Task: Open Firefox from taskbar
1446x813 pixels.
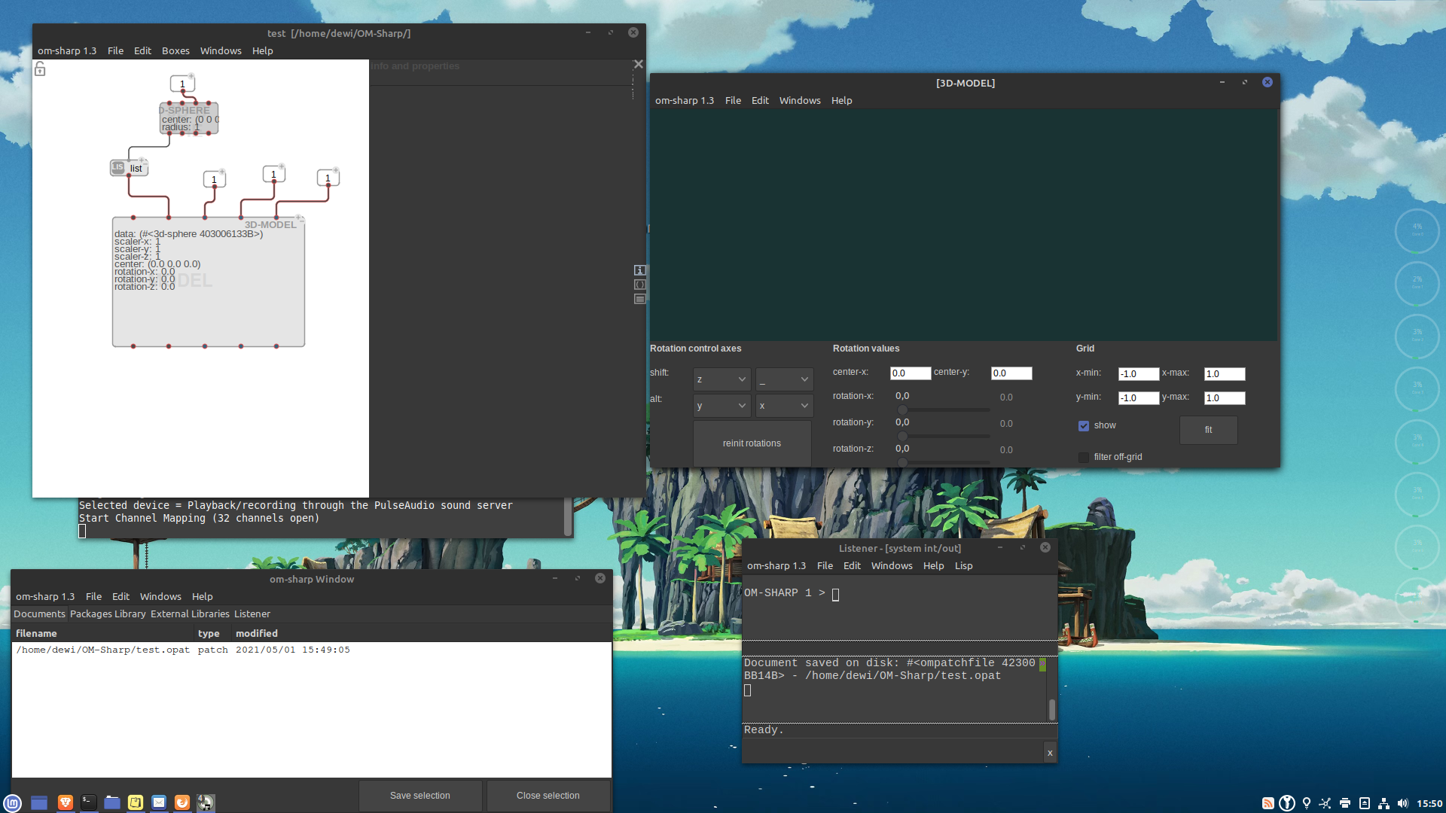Action: 182,802
